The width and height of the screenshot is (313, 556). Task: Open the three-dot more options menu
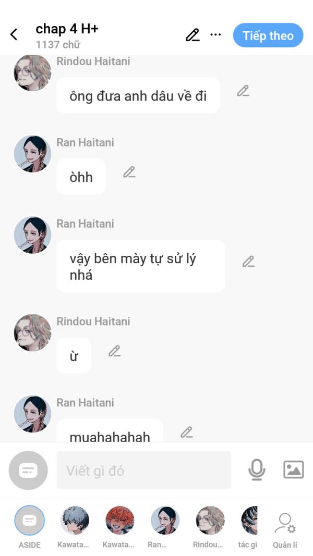(215, 35)
